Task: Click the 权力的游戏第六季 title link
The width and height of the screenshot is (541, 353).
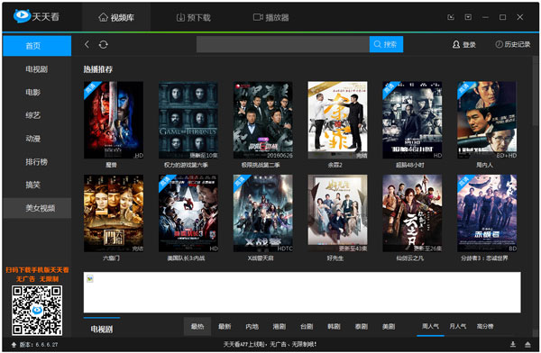Action: 186,165
